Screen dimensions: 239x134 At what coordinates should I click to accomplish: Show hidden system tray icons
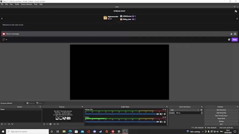(x=202, y=132)
